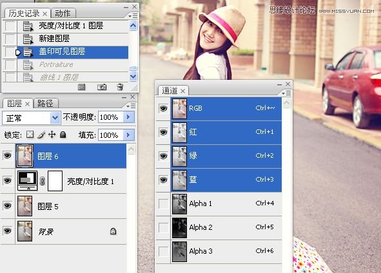The image size is (381, 273).
Task: Enable lock transparent pixels icon
Action: pos(30,135)
